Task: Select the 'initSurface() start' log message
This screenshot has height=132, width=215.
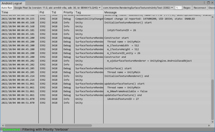Action: click(x=118, y=69)
